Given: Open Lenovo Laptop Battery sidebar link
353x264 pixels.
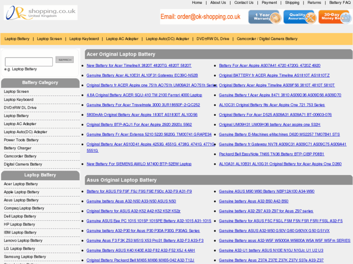Looking at the screenshot, I should click(23, 241).
